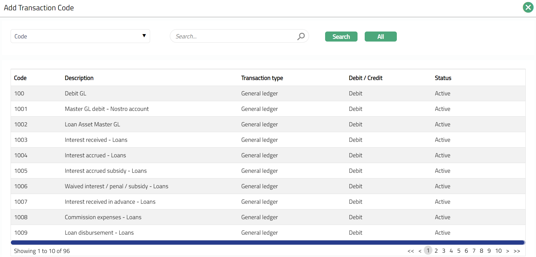Click the Transaction type column header
The height and width of the screenshot is (257, 536).
click(262, 78)
